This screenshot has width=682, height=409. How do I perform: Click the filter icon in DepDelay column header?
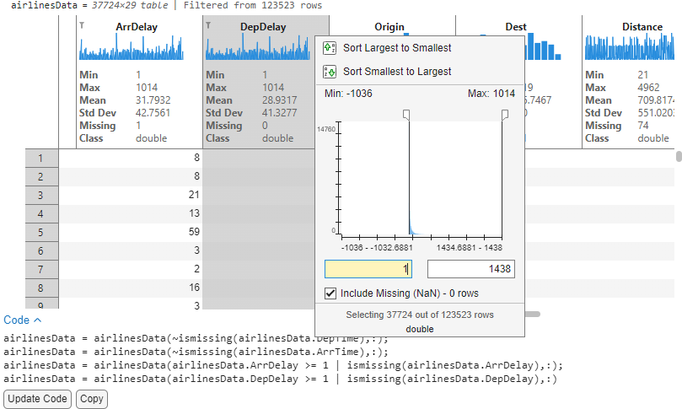click(209, 26)
